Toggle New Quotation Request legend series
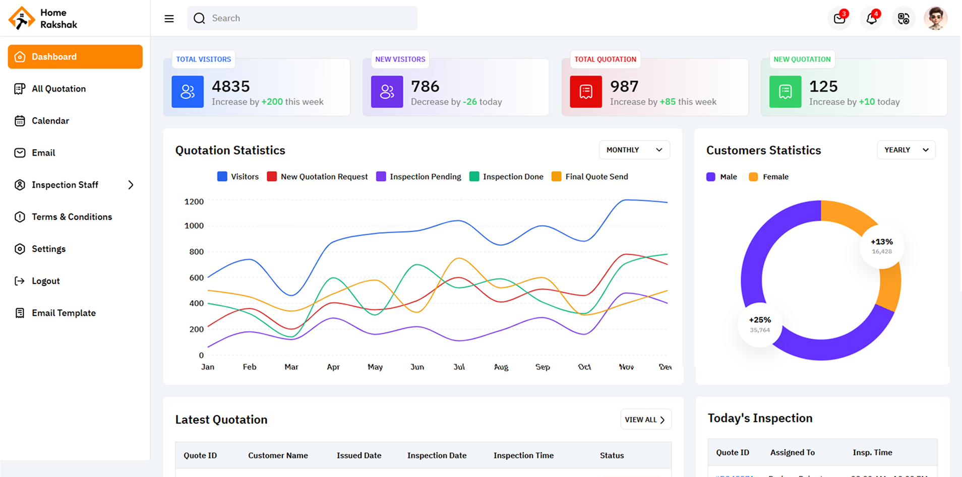The image size is (962, 477). pyautogui.click(x=317, y=177)
